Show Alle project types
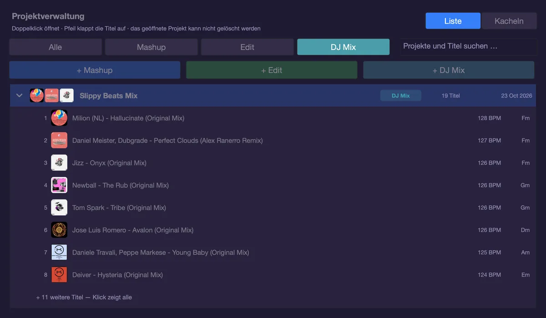Viewport: 546px width, 318px height. [x=55, y=47]
